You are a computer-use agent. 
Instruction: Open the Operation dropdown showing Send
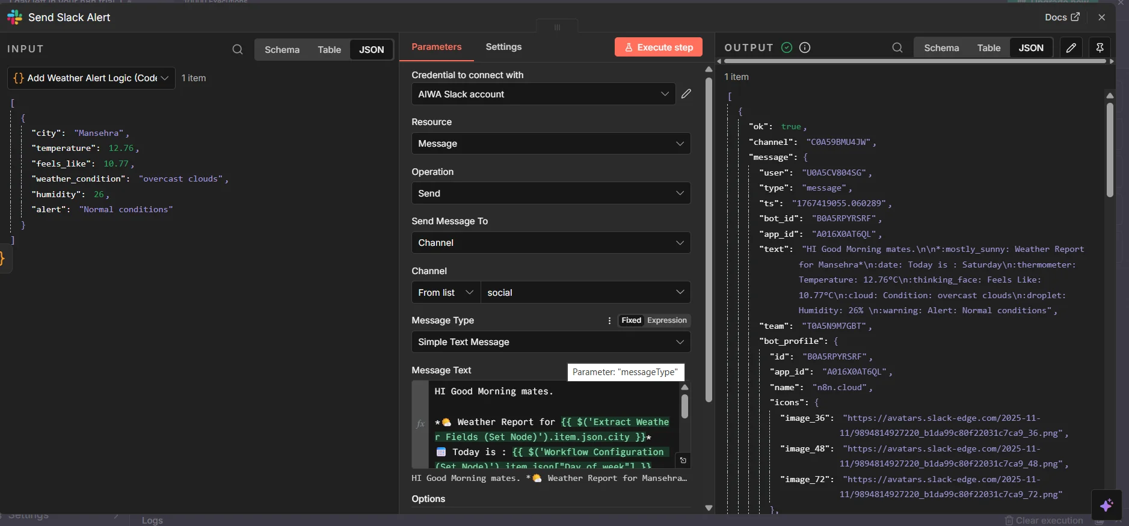[551, 194]
